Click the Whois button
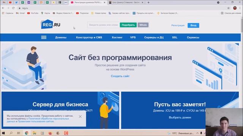 [x=143, y=25]
